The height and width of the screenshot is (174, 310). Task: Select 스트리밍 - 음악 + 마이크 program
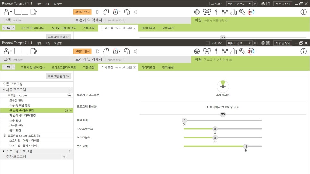37,145
